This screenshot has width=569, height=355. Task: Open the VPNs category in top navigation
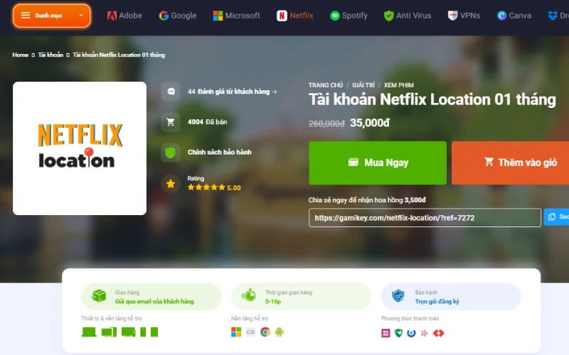(x=464, y=16)
